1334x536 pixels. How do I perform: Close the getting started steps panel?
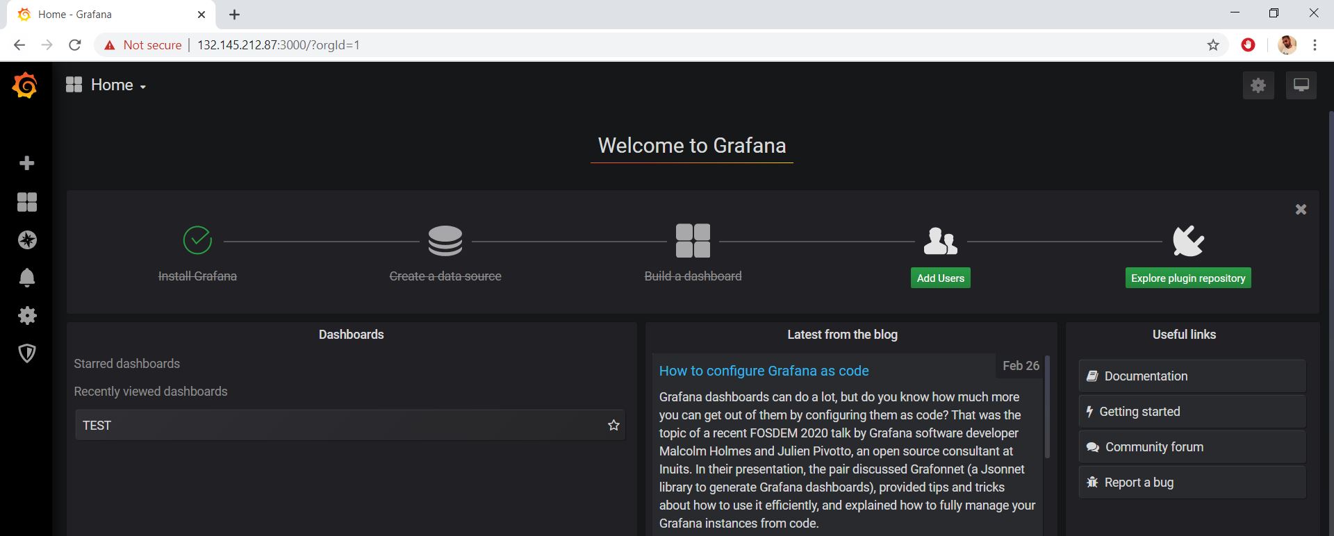click(1301, 210)
